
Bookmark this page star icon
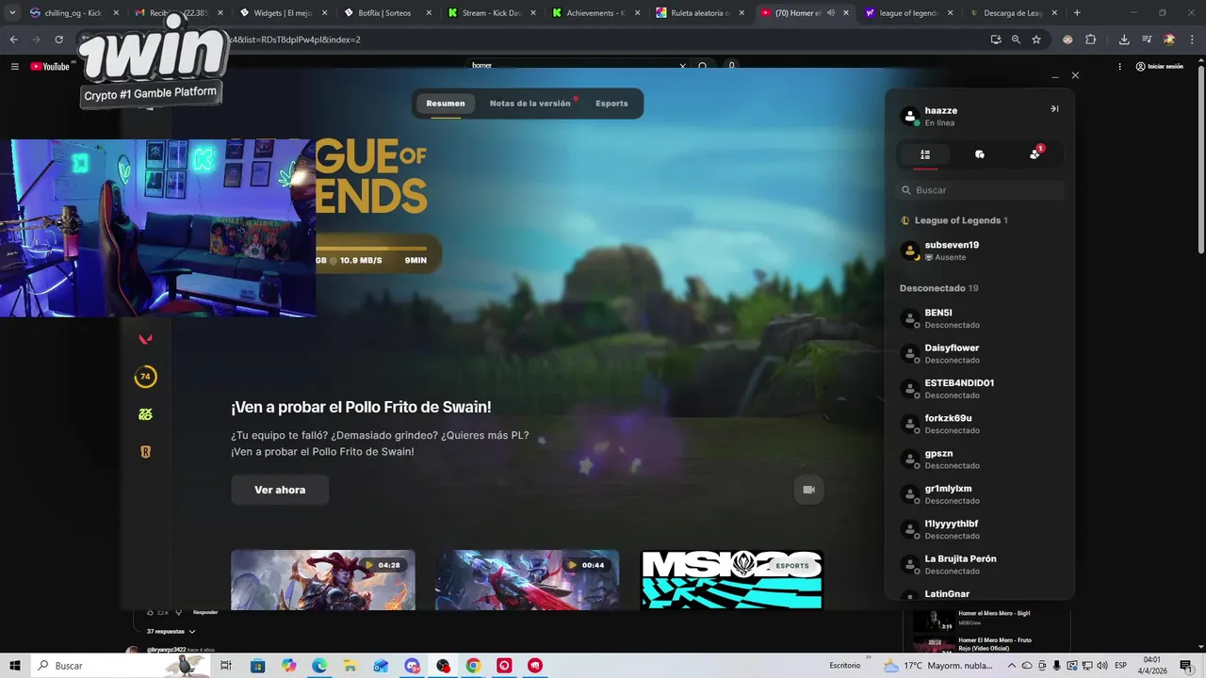click(x=1036, y=40)
